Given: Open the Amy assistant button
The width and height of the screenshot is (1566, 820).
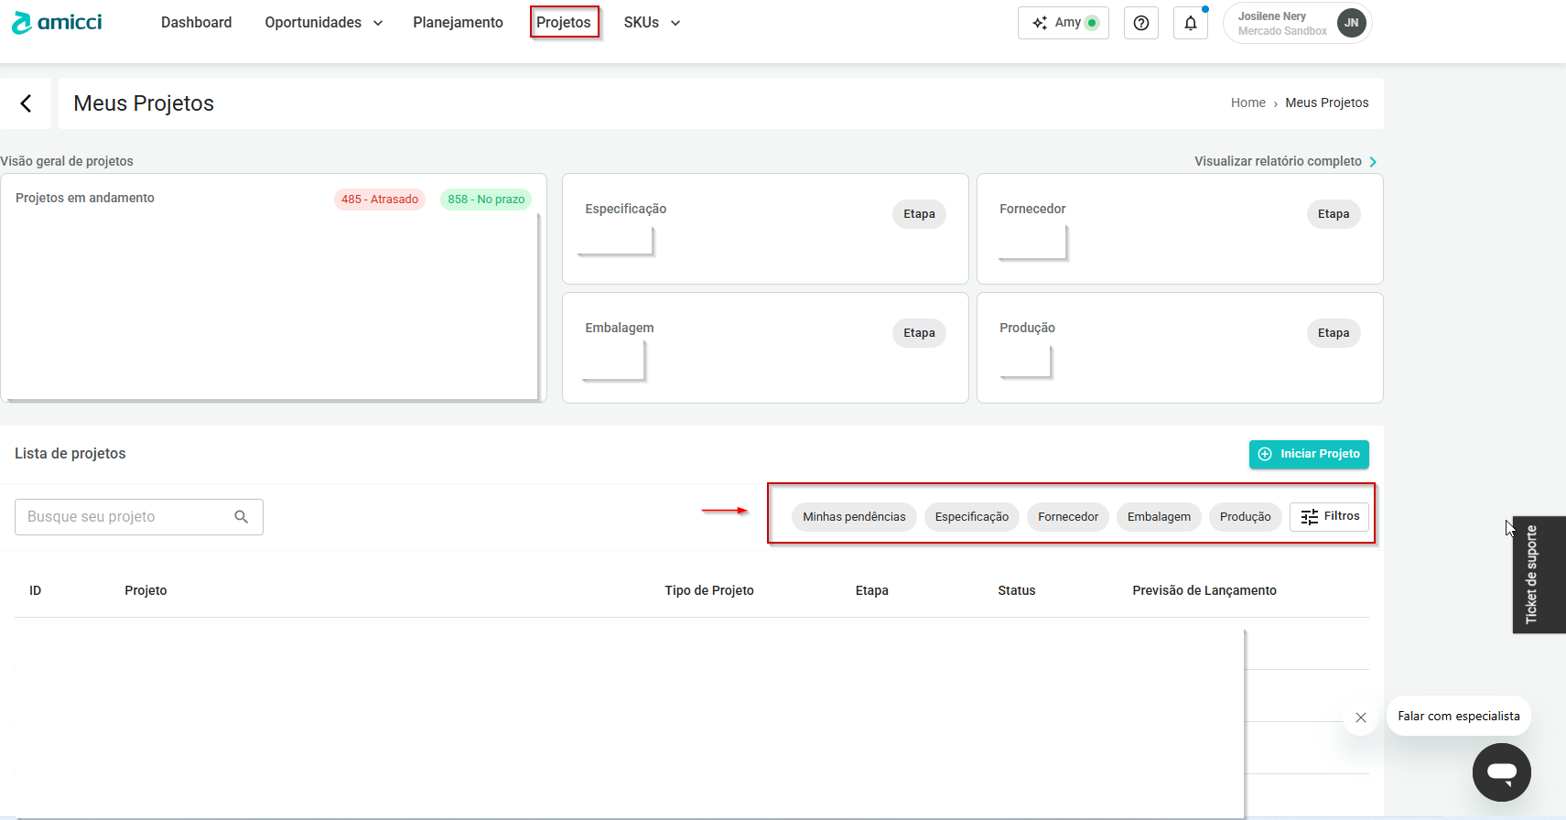Looking at the screenshot, I should pyautogui.click(x=1063, y=23).
